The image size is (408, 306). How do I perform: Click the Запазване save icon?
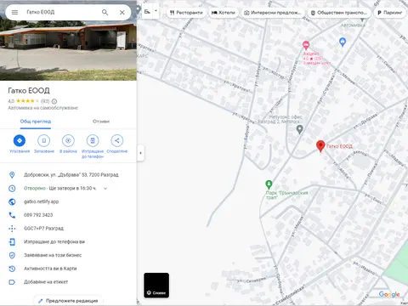click(44, 140)
